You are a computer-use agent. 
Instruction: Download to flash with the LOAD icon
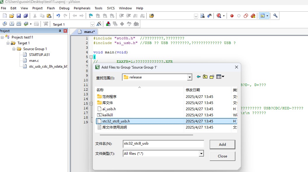point(46,24)
